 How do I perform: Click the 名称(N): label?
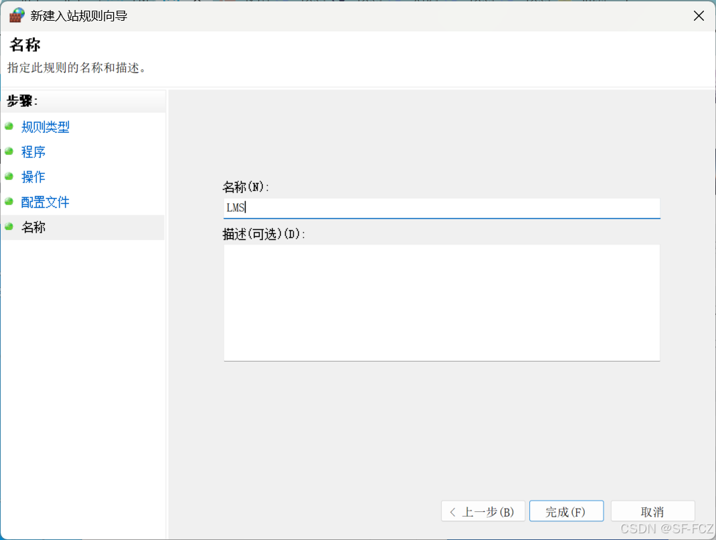point(246,187)
